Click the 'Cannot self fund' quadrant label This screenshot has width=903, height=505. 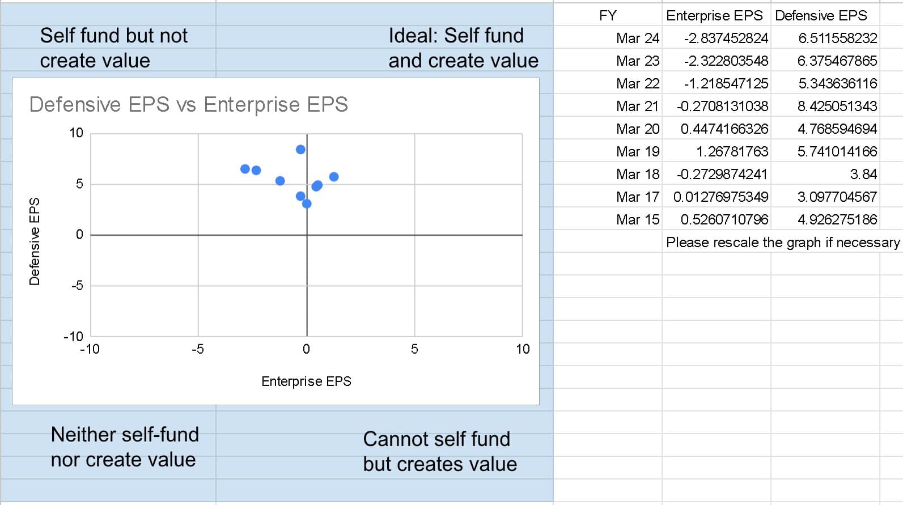tap(436, 439)
